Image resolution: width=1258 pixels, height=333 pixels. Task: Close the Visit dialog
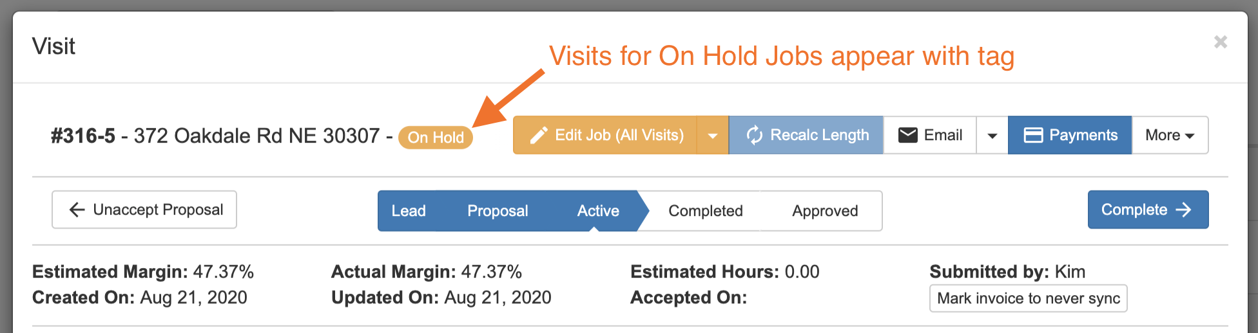point(1220,42)
